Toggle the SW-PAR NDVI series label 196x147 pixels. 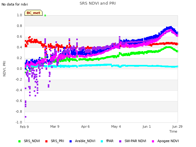point(135,141)
